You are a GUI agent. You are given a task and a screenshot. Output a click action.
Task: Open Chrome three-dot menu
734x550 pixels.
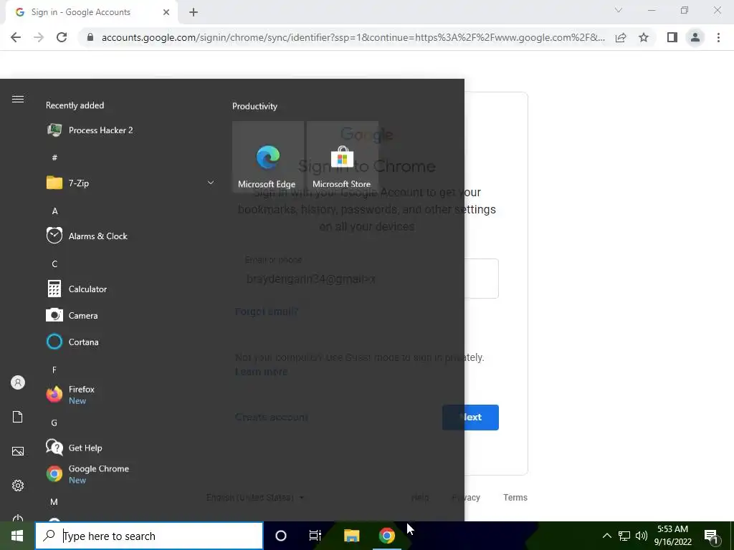click(x=718, y=37)
